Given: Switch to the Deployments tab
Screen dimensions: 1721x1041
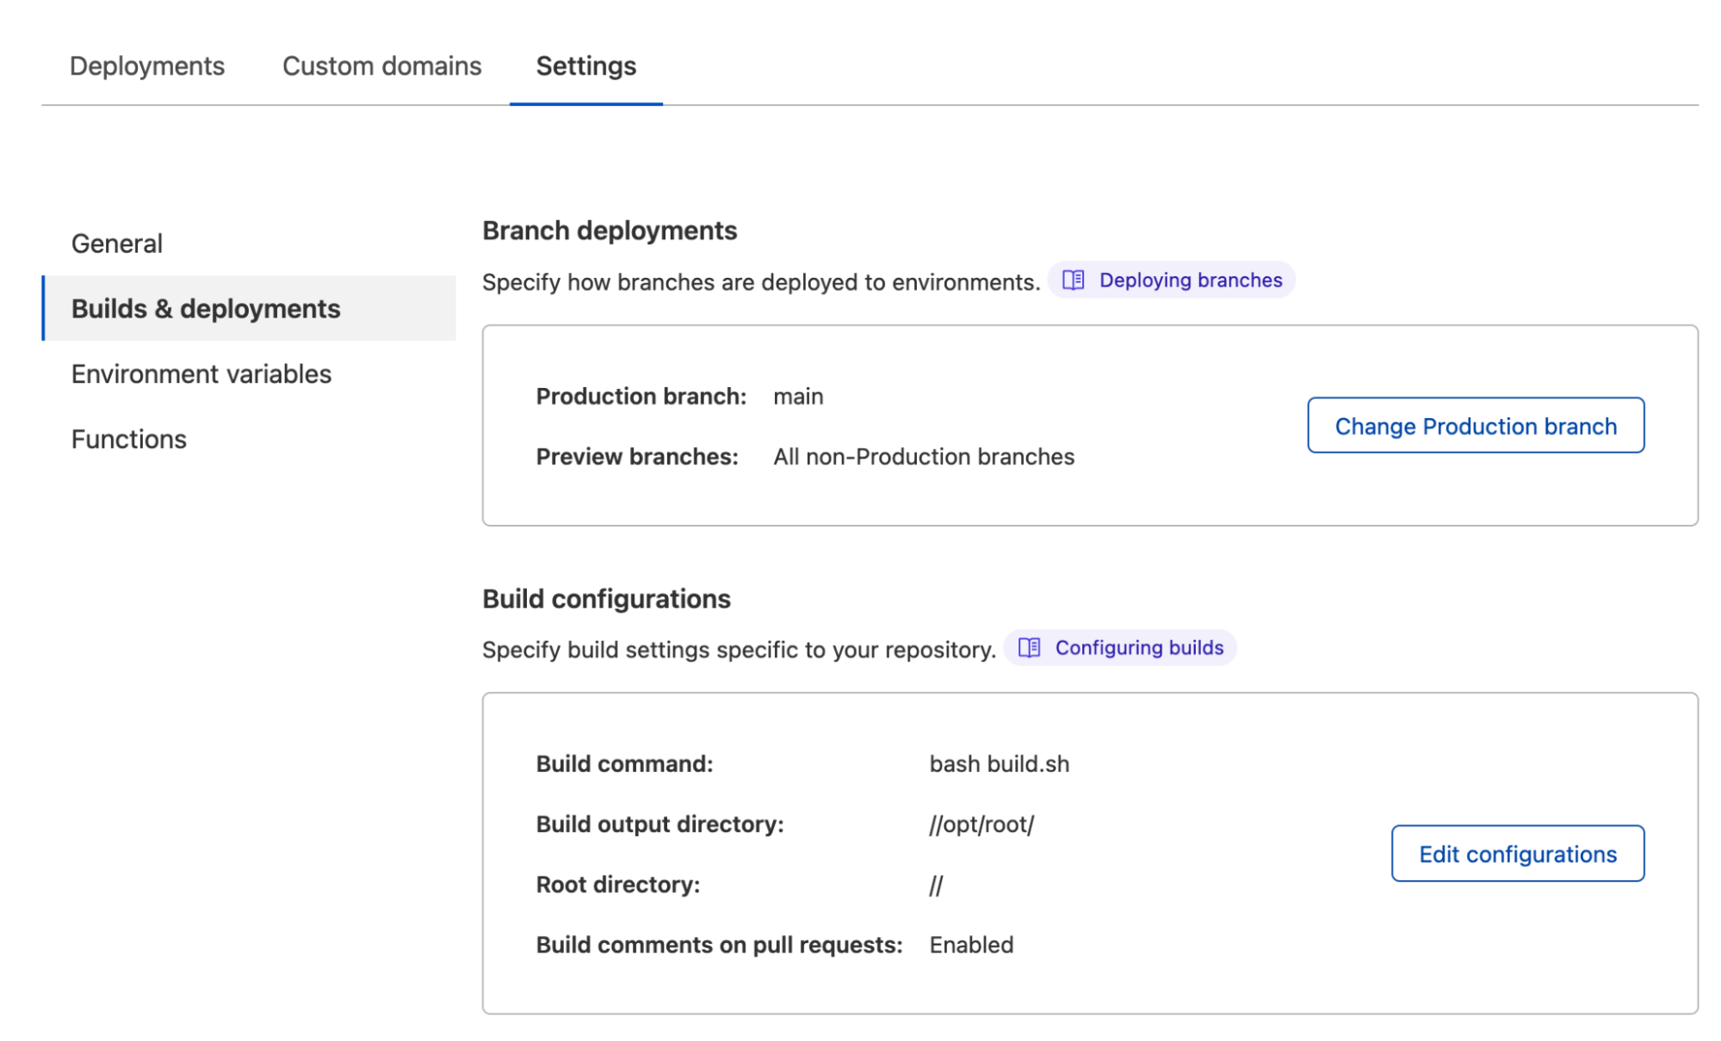Looking at the screenshot, I should 147,65.
